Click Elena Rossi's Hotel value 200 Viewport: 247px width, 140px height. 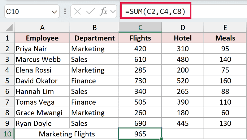[183, 70]
